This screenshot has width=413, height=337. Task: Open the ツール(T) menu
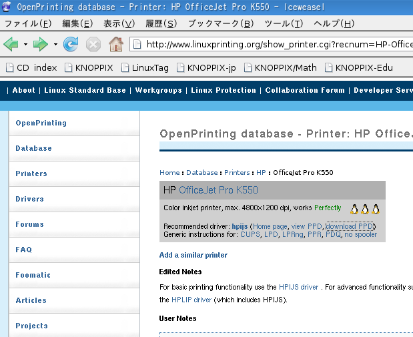284,24
